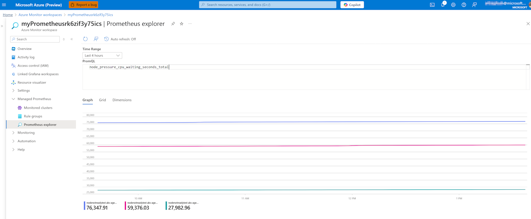Click the Report a bug button
531x219 pixels.
84,5
